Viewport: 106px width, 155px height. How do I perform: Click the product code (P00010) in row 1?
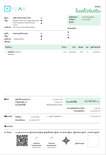click(18, 52)
